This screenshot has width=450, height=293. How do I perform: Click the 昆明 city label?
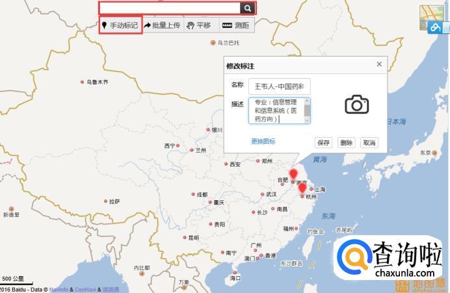(193, 238)
